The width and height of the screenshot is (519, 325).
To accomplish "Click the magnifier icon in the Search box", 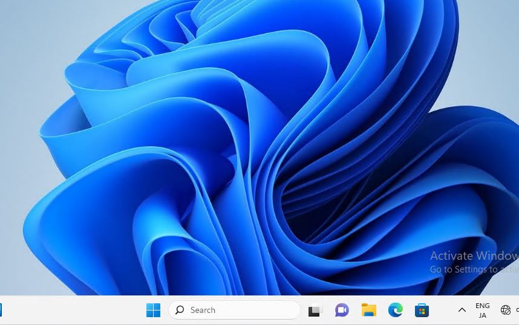I will 180,310.
